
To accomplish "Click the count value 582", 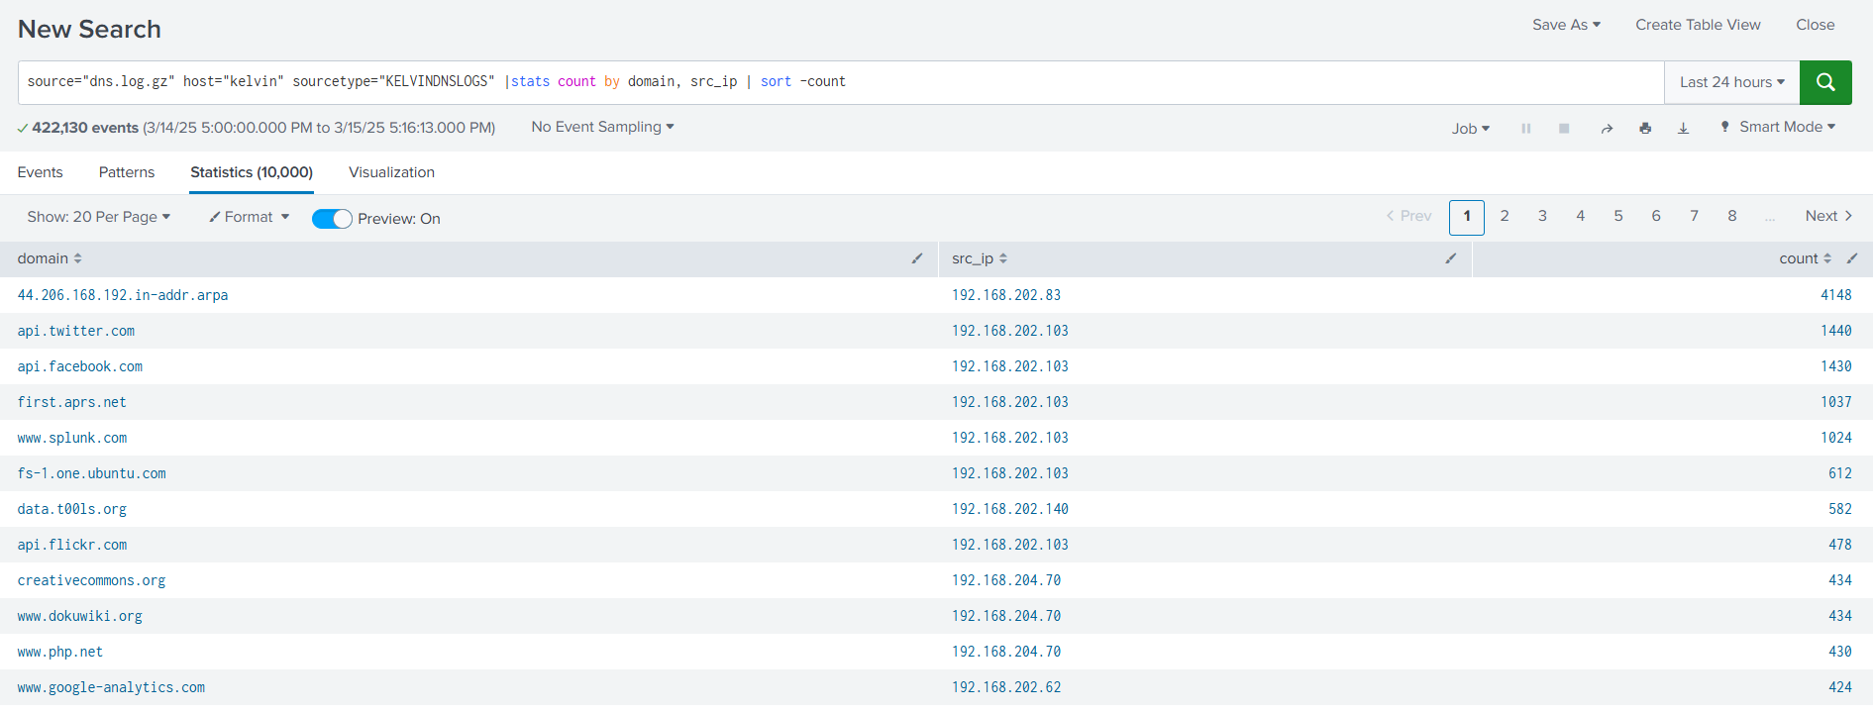I will coord(1840,509).
